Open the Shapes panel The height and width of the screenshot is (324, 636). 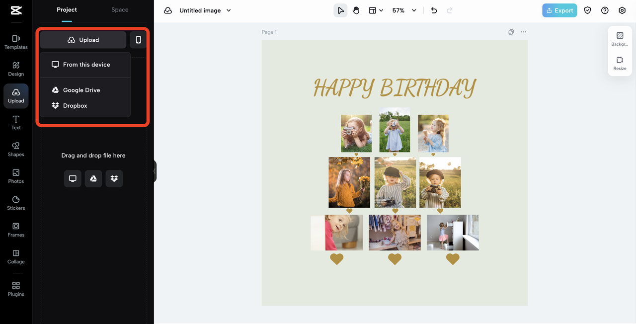point(16,150)
